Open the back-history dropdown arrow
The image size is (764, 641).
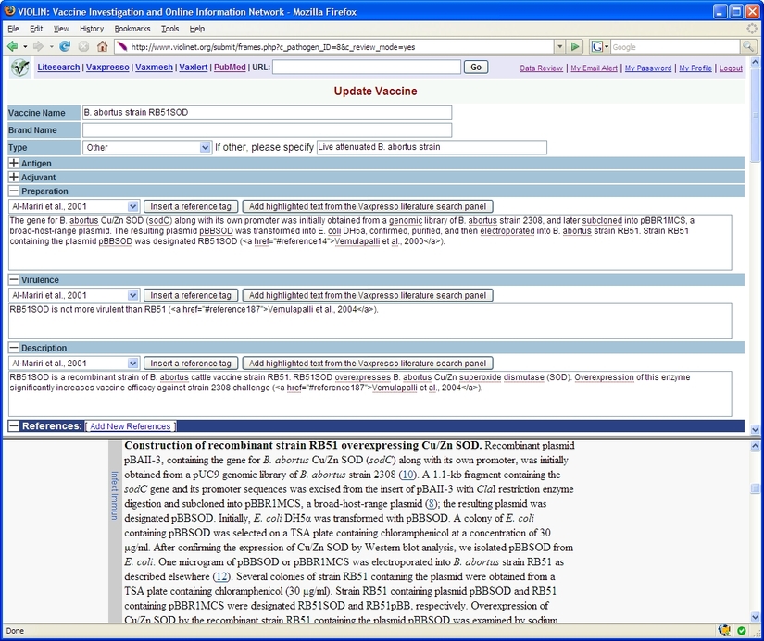click(x=25, y=47)
